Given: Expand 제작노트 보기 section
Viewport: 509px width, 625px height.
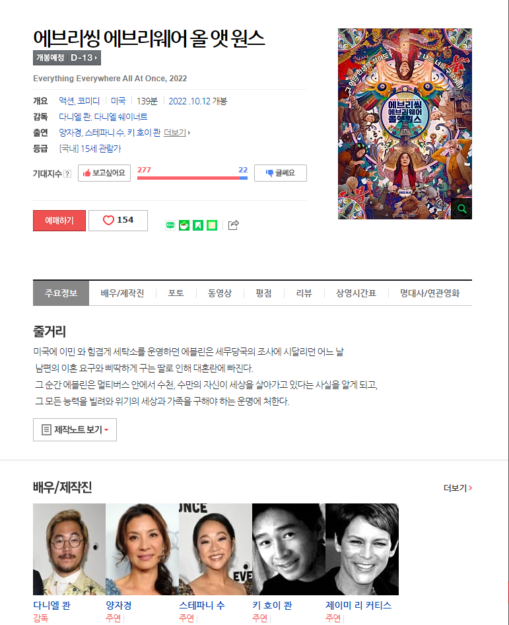Looking at the screenshot, I should (75, 429).
